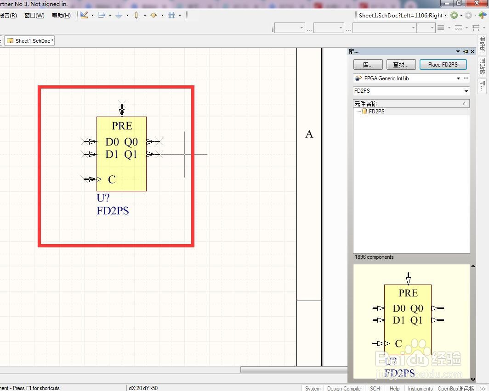The image size is (489, 391).
Task: Sort by the 元件名称 column header
Action: [x=411, y=104]
